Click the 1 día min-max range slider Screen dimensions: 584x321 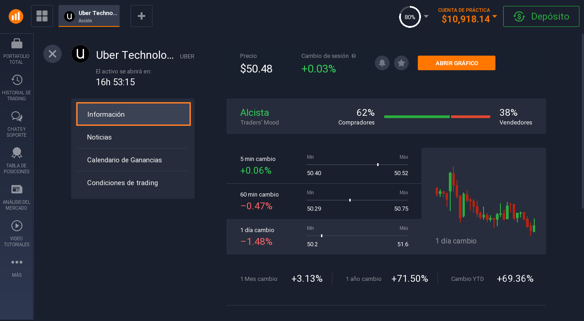pos(358,235)
